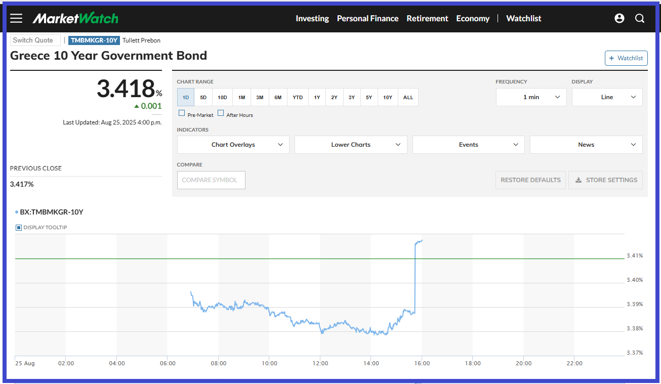
Task: Expand the Lower Charts dropdown
Action: 351,145
